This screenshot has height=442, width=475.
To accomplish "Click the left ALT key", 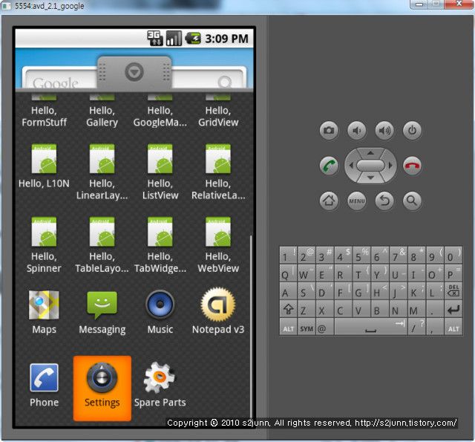I will tap(289, 327).
